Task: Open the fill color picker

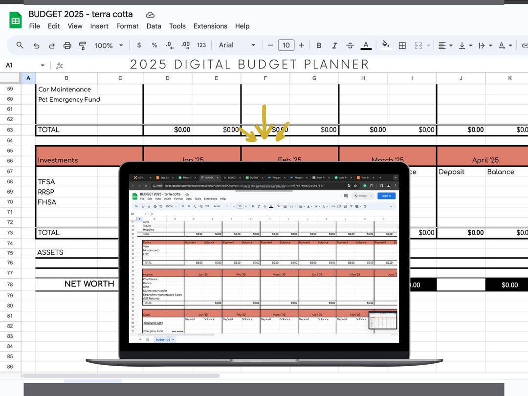Action: 386,45
